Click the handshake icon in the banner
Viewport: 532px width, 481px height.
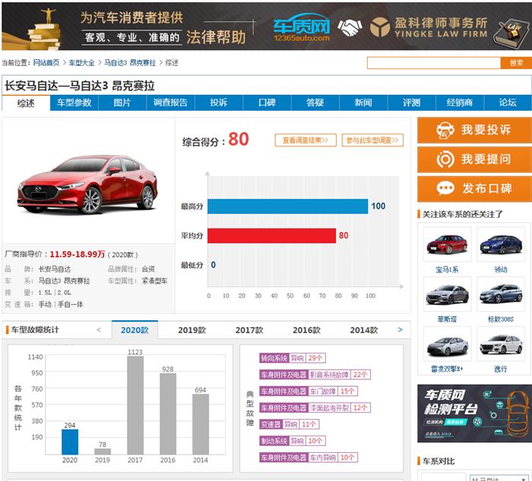pos(350,27)
